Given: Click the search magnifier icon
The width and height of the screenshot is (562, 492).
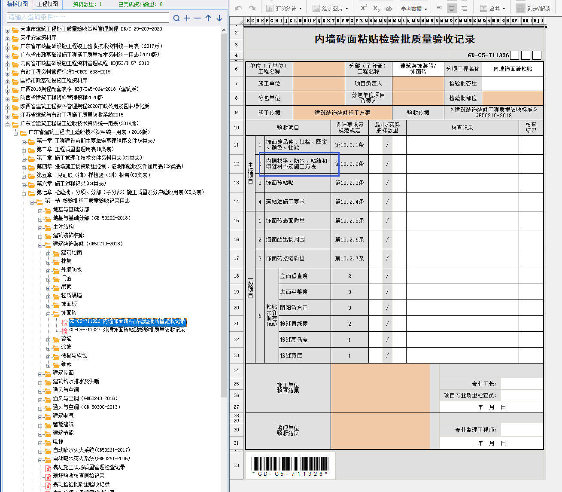Looking at the screenshot, I should (x=176, y=18).
